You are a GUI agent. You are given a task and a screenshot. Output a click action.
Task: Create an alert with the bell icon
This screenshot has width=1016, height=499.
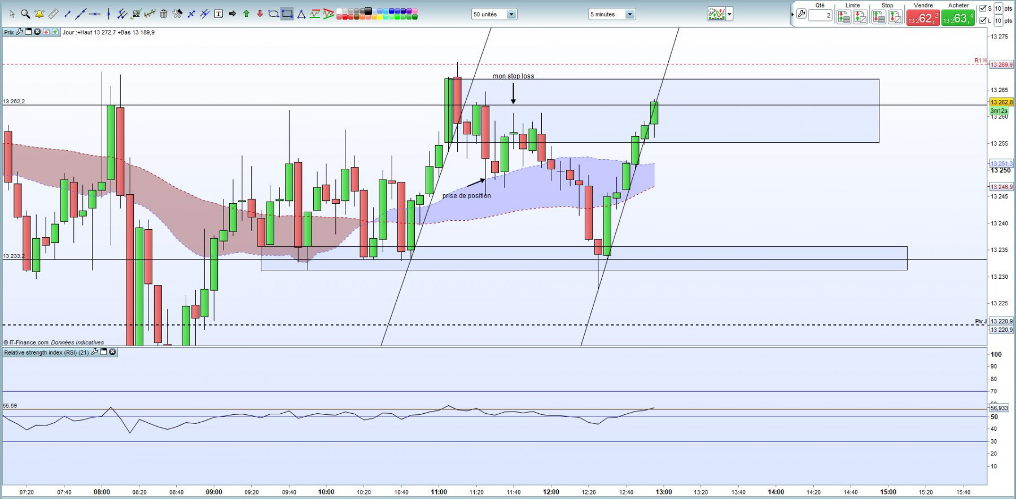tap(40, 14)
